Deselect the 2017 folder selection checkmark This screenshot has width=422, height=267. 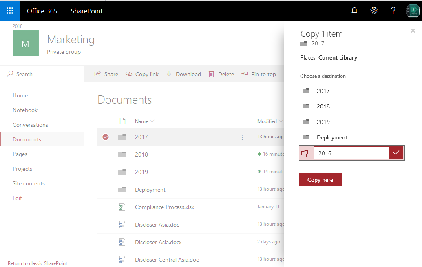[106, 137]
